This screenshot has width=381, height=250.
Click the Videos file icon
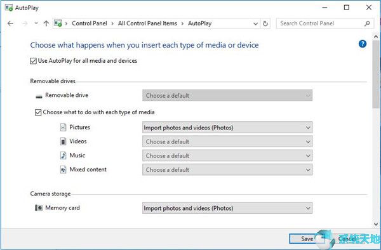(x=63, y=141)
